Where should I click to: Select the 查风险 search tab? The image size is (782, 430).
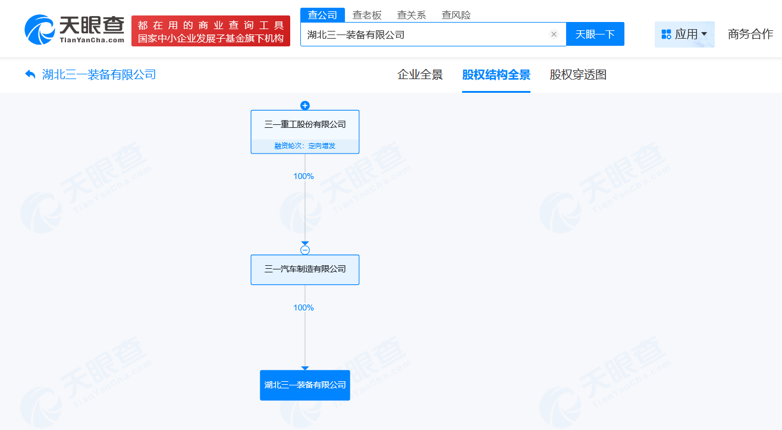click(456, 15)
